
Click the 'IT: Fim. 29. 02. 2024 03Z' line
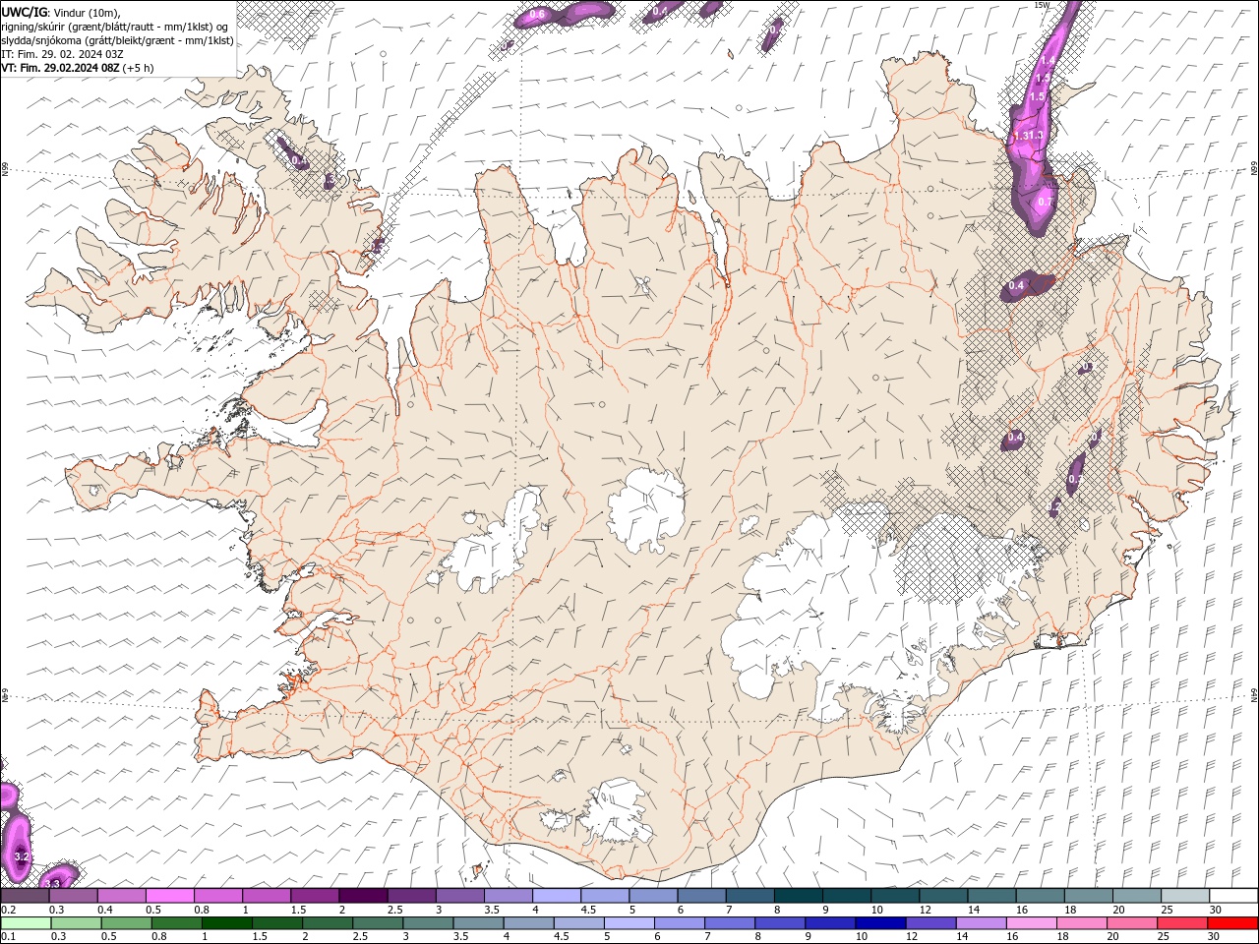[x=62, y=54]
